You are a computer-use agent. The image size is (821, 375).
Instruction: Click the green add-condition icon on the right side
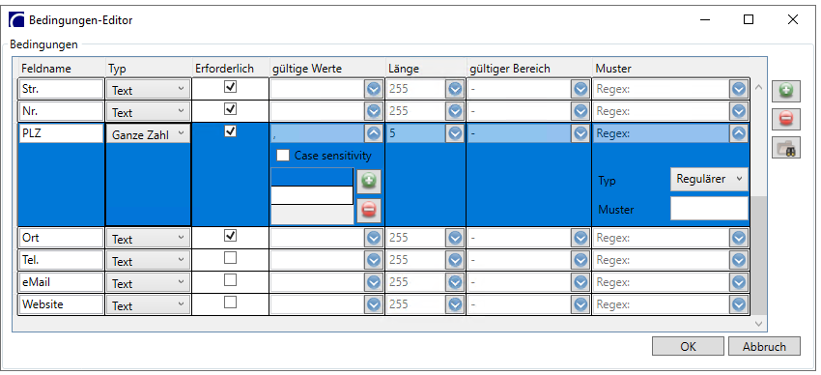tap(786, 91)
